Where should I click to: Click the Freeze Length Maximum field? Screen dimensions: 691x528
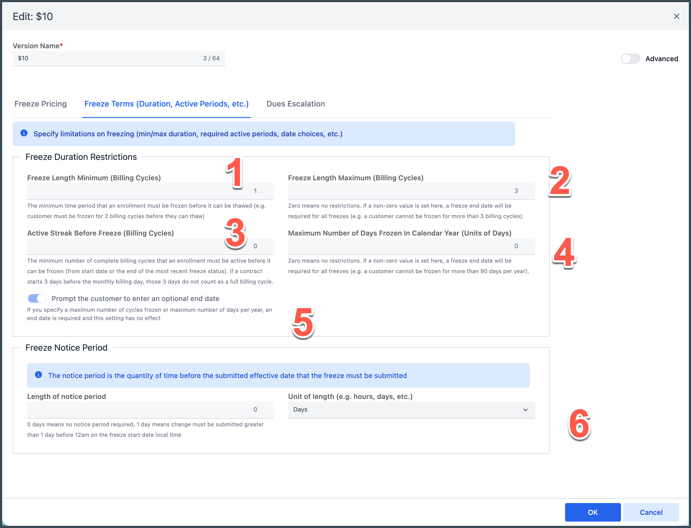(x=411, y=191)
